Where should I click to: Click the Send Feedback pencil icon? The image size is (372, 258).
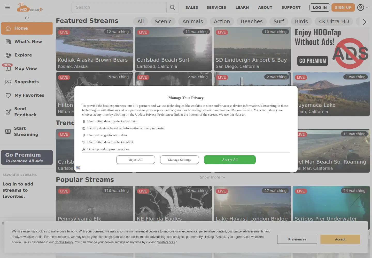point(8,112)
